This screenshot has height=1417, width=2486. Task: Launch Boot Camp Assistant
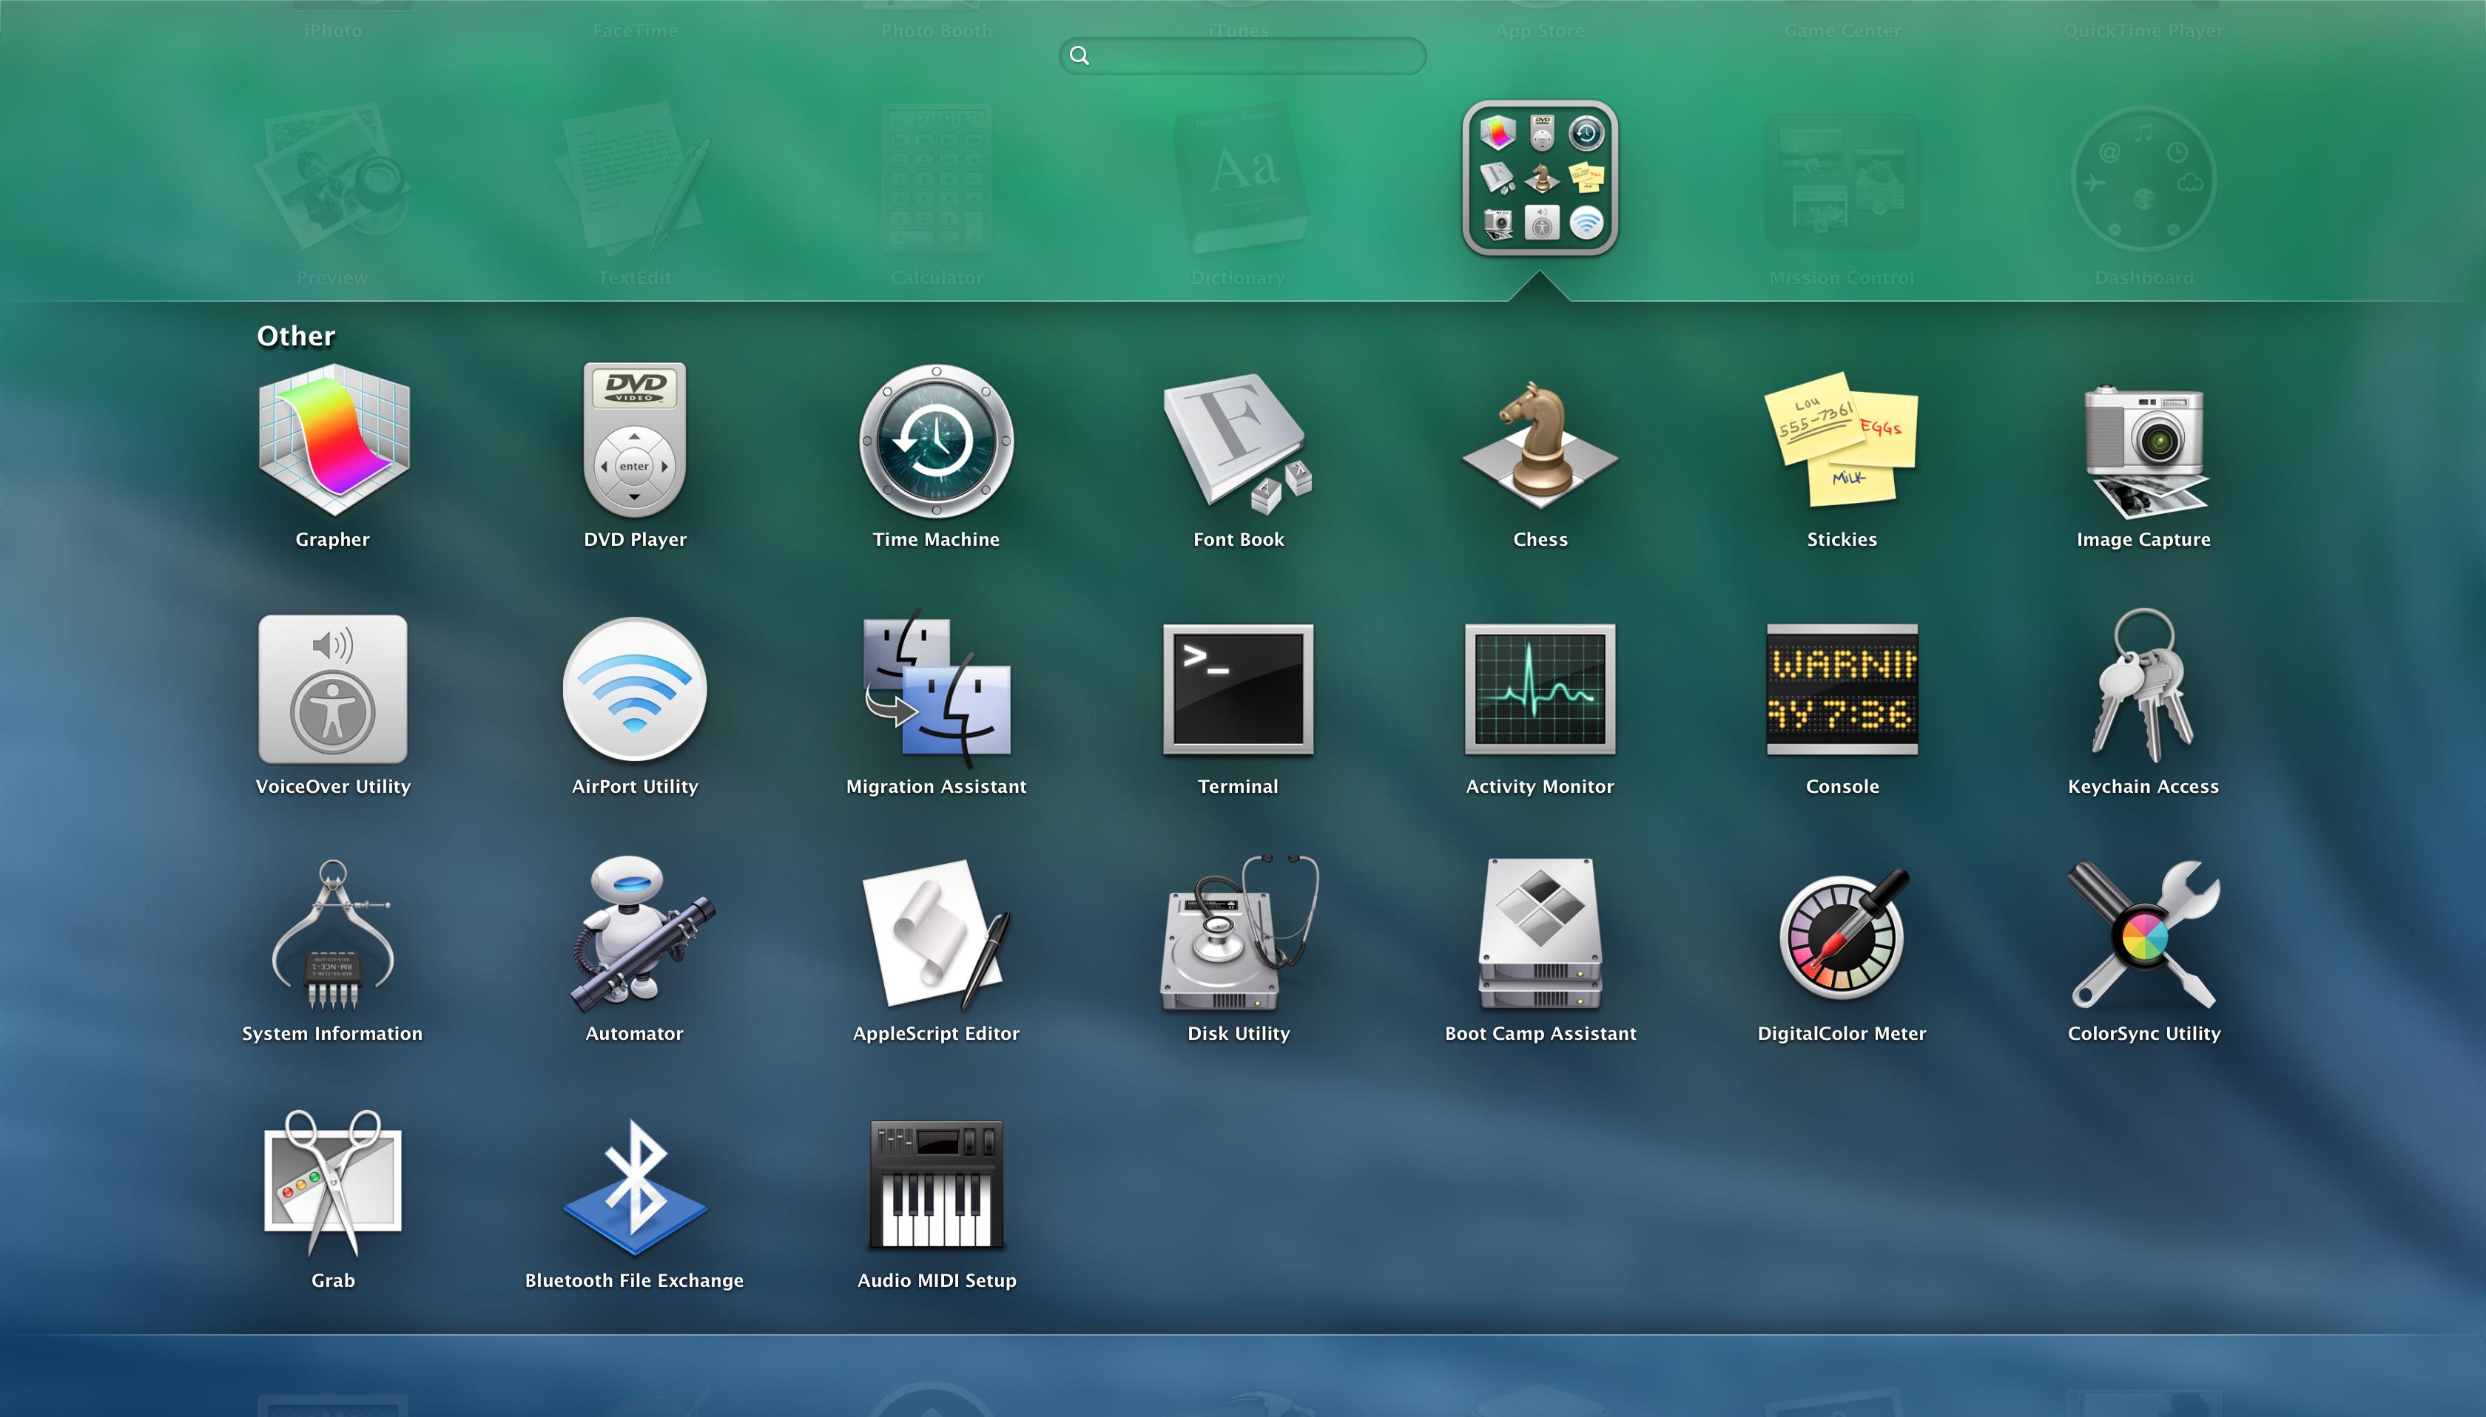pos(1540,936)
